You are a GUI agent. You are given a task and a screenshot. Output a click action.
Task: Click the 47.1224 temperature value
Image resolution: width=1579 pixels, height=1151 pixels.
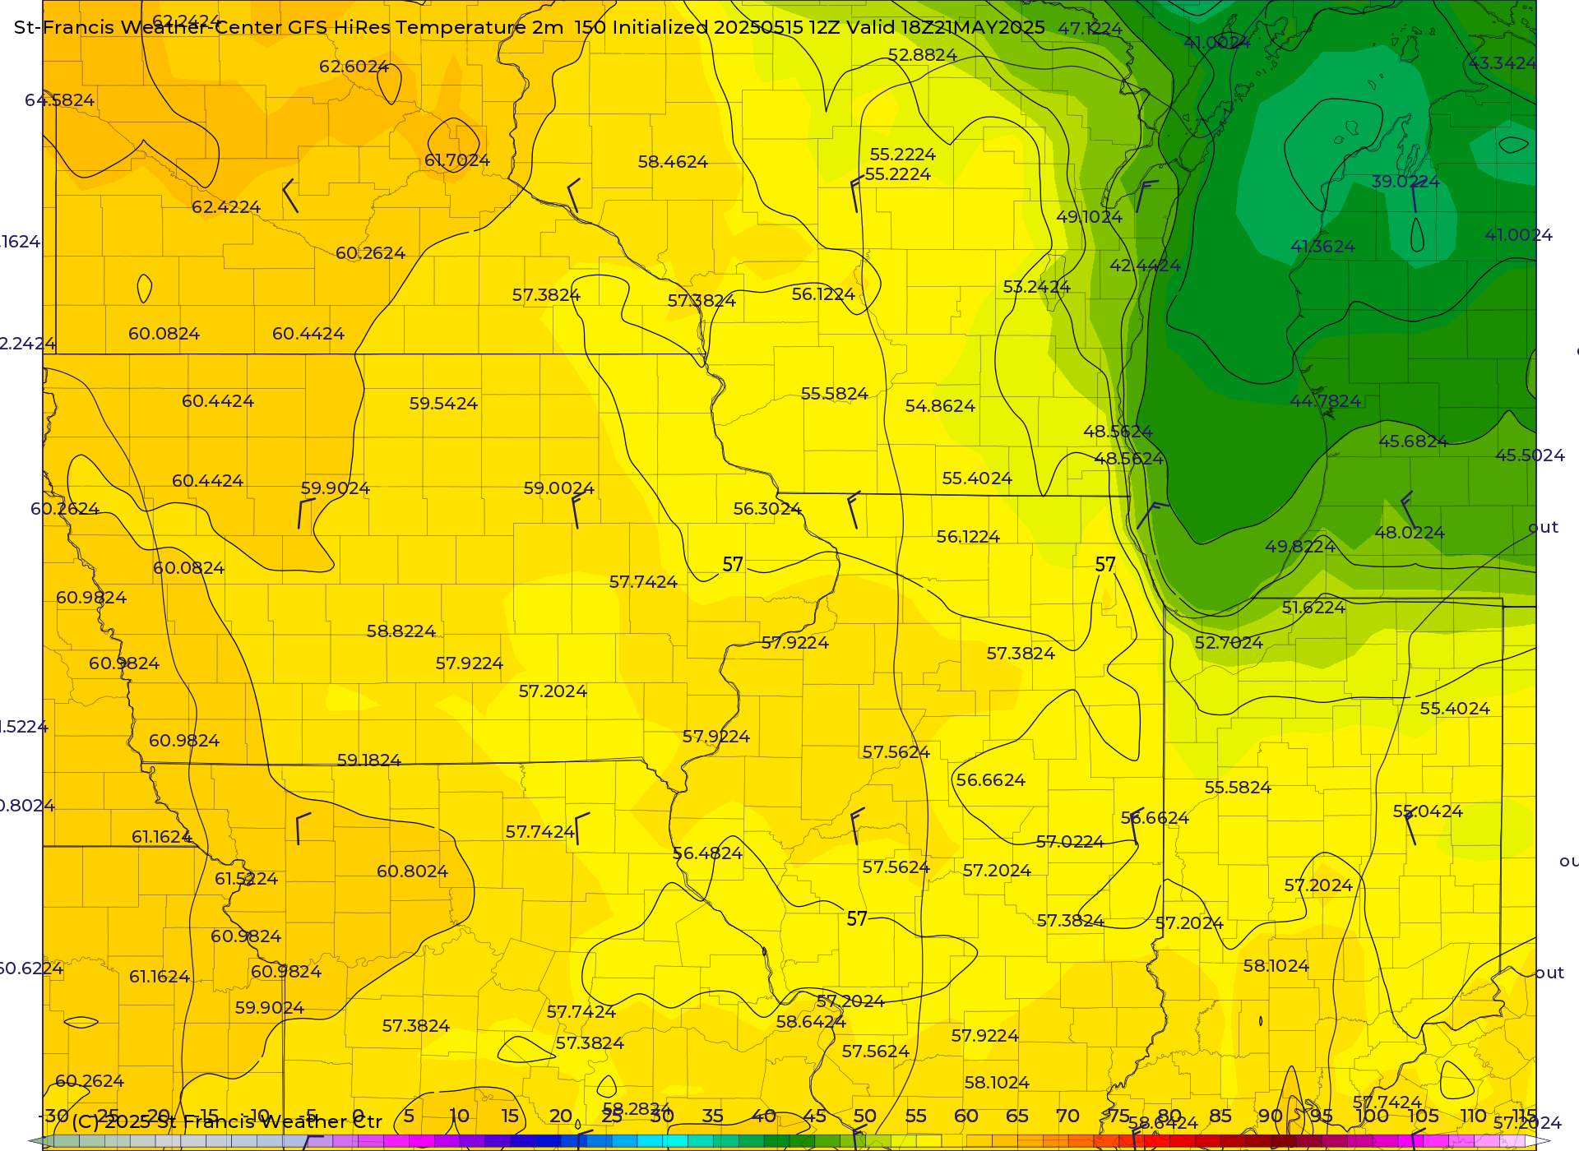tap(1090, 29)
